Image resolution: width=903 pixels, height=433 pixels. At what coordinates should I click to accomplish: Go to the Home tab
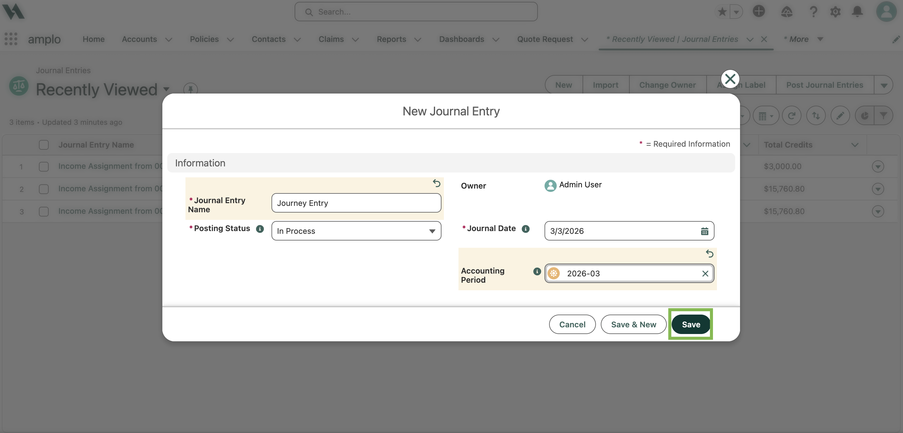click(94, 39)
